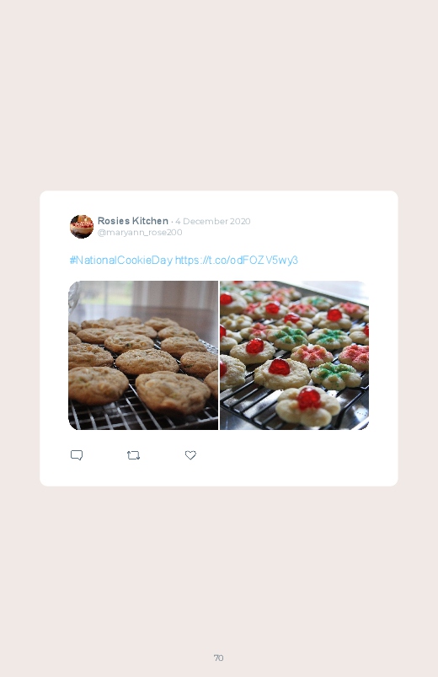This screenshot has height=677, width=438.
Task: Like the tweet with heart icon
Action: pos(190,455)
